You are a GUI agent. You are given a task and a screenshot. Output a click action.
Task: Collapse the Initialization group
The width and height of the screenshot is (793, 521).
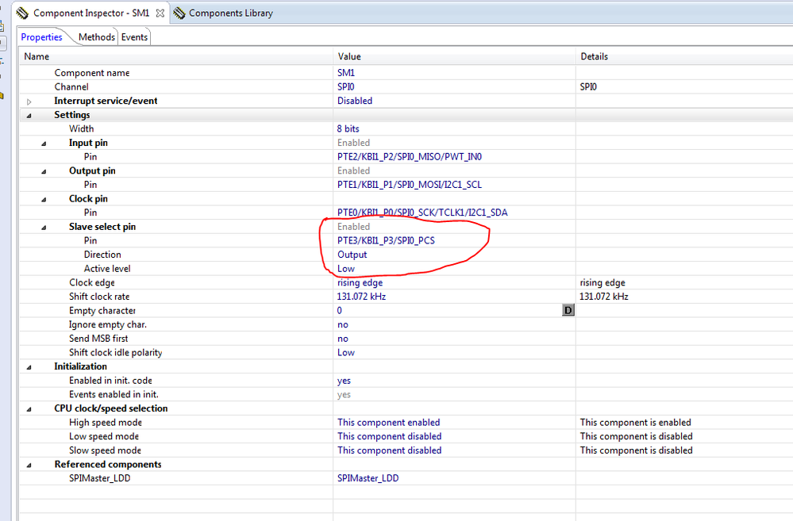(29, 367)
